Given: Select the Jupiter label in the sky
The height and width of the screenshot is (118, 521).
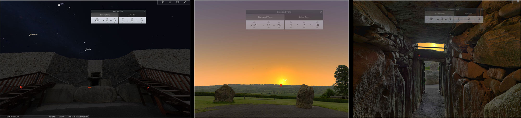Looking at the screenshot, I should [62, 4].
